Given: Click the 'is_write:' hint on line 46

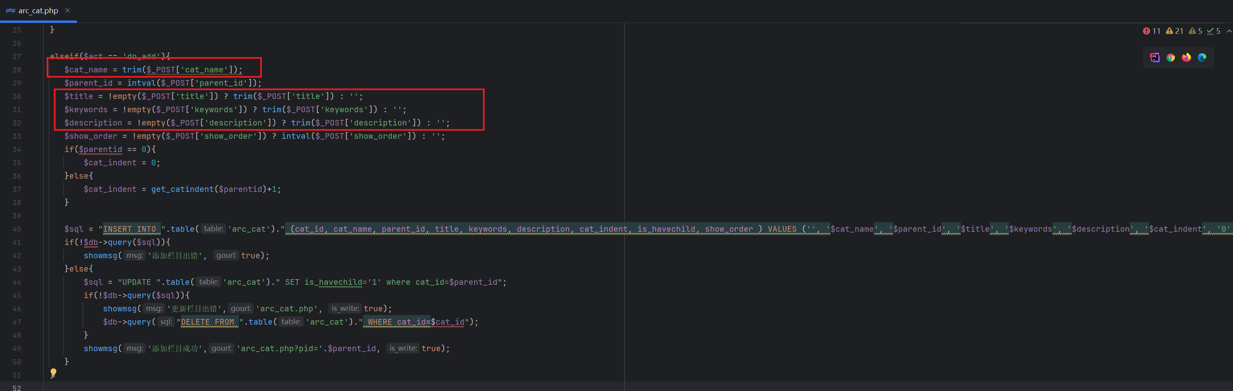Looking at the screenshot, I should pyautogui.click(x=345, y=309).
